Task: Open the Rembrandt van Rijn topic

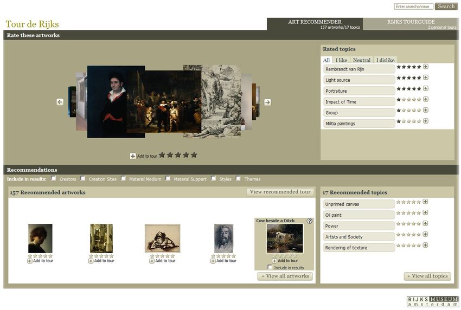Action: tap(359, 69)
